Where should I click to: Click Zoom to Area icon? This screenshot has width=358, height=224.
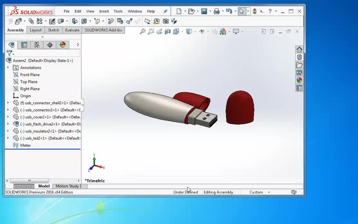(x=151, y=32)
